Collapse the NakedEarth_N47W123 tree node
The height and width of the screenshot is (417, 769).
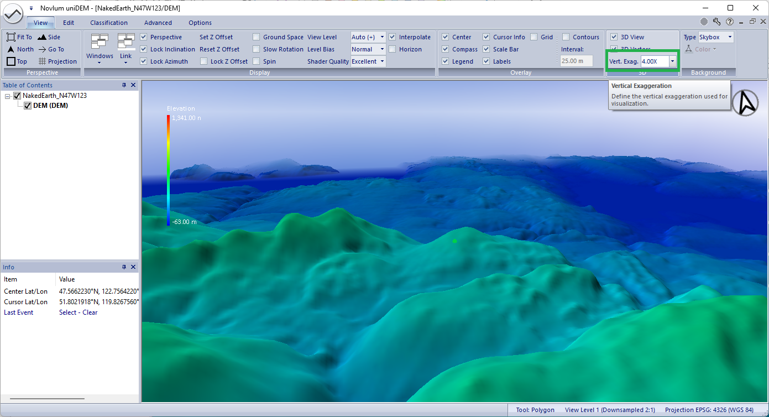(8, 96)
